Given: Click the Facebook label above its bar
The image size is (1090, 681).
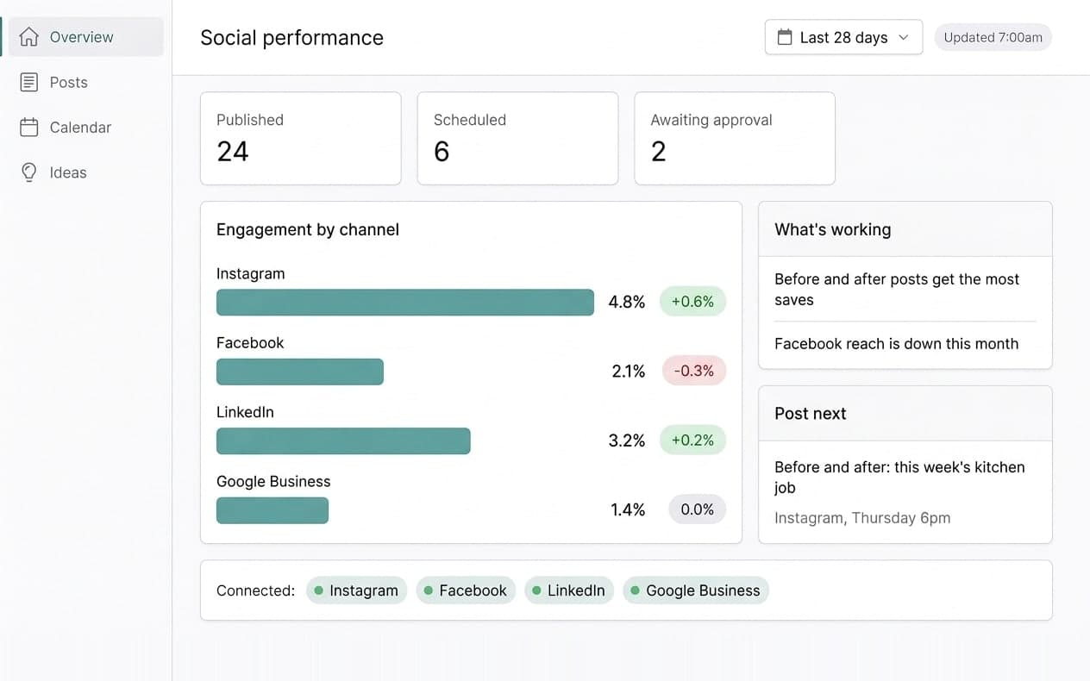Looking at the screenshot, I should click(x=250, y=342).
